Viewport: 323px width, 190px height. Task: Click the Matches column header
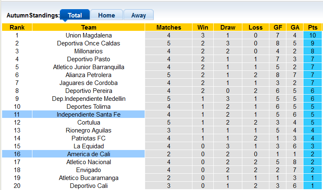coord(169,27)
